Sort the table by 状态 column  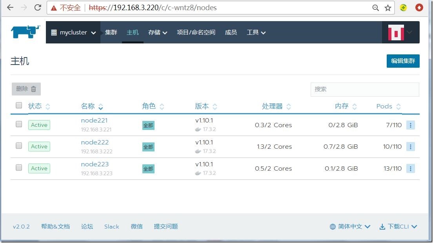click(39, 106)
